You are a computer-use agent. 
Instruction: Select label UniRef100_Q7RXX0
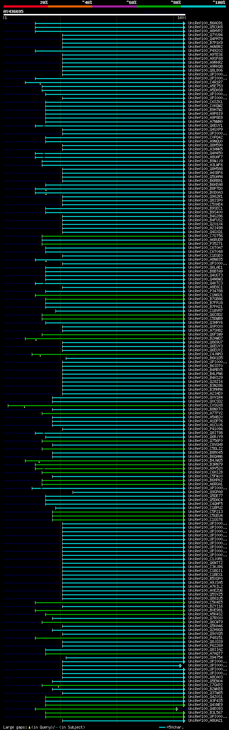click(x=205, y=618)
